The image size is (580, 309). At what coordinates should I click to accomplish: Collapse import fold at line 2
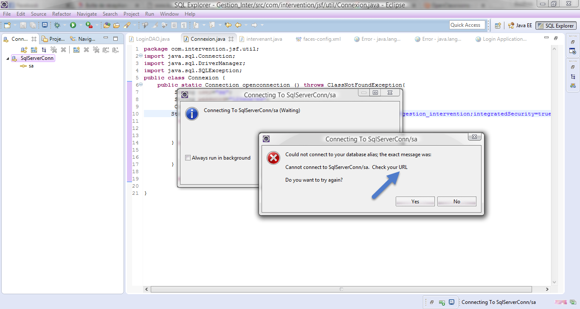point(141,56)
